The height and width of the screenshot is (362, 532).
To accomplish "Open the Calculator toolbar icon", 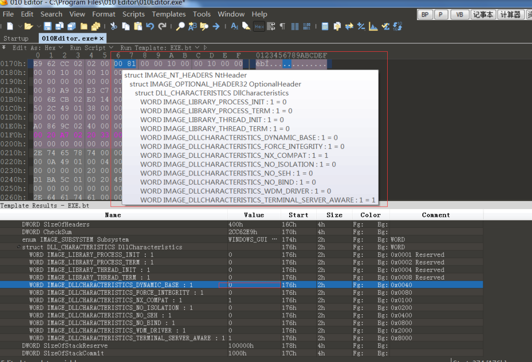I will click(325, 26).
